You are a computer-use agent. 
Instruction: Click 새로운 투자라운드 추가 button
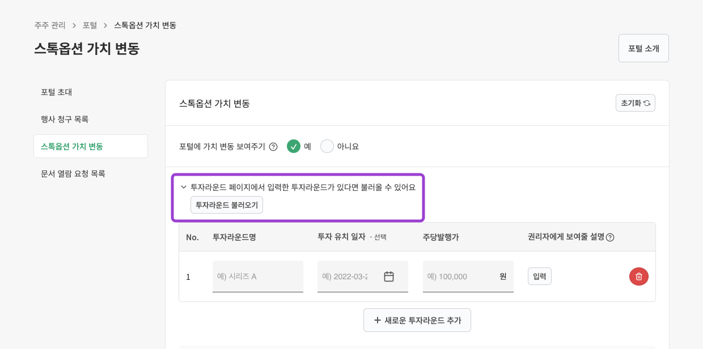pyautogui.click(x=417, y=320)
